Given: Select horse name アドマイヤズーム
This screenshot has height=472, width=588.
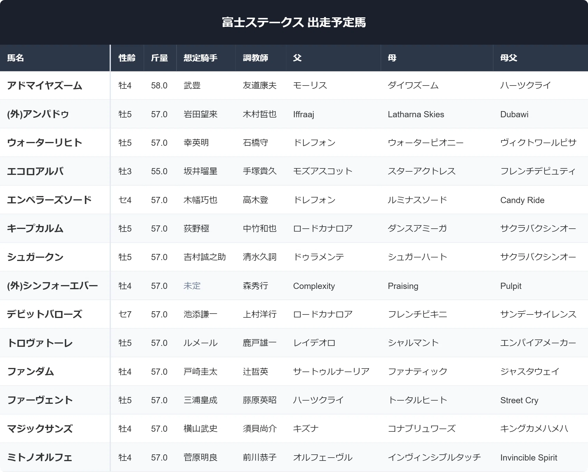Looking at the screenshot, I should pyautogui.click(x=45, y=86).
